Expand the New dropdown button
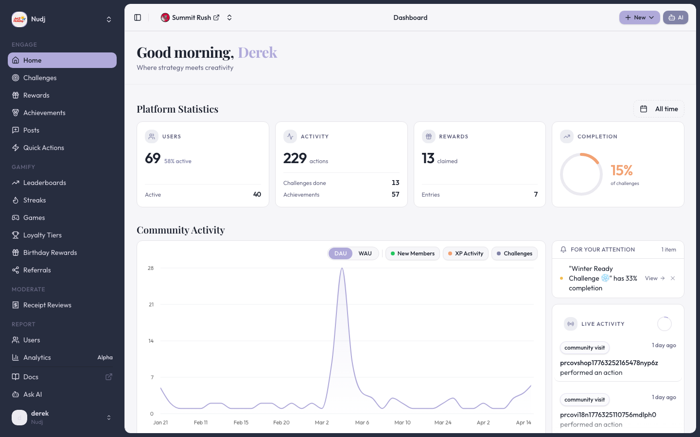 point(639,17)
